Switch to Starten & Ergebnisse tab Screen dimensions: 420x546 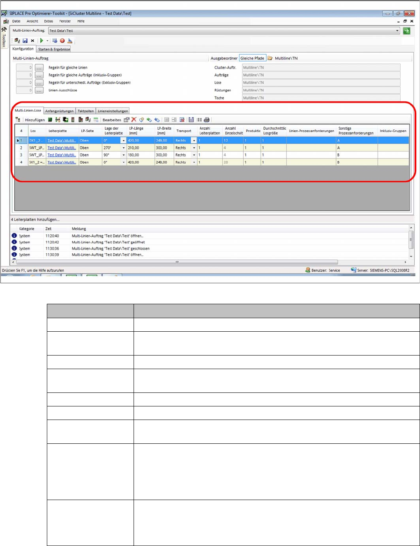point(54,49)
